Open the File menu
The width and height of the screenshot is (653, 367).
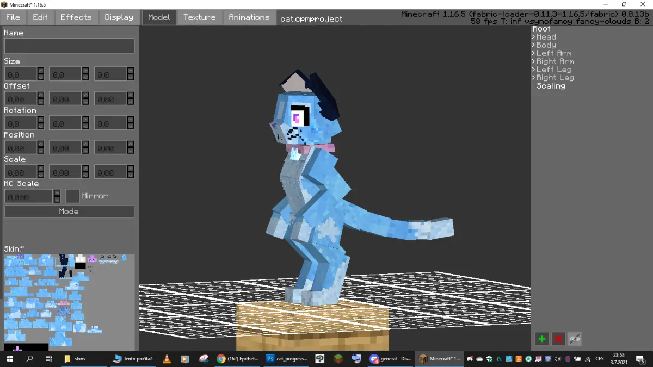pos(13,17)
